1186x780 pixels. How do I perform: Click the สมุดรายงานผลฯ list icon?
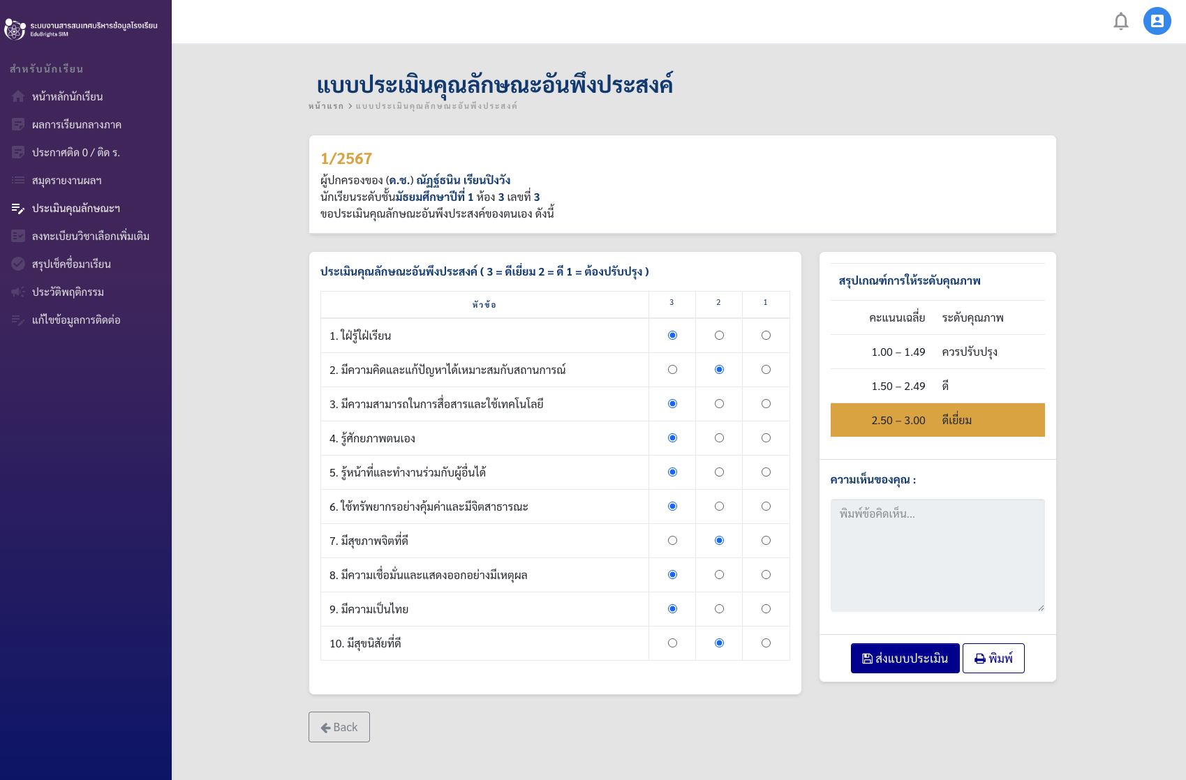[18, 181]
